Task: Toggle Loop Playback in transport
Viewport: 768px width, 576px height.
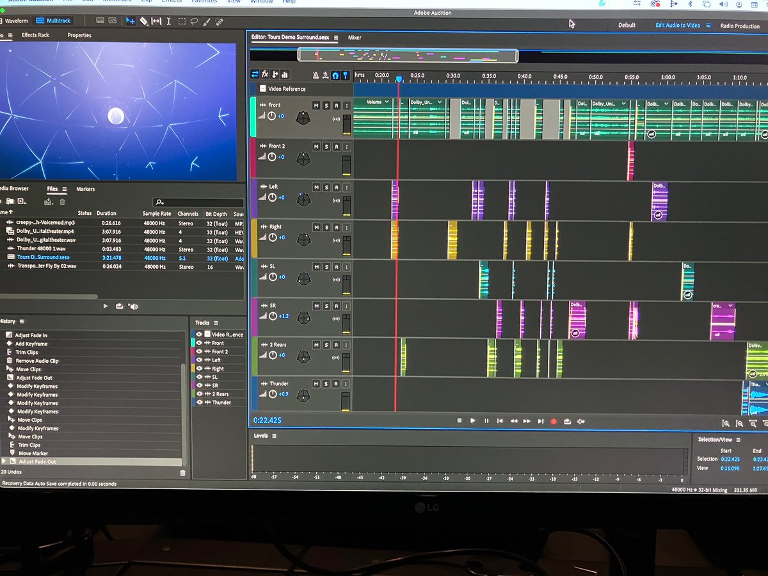Action: [568, 422]
